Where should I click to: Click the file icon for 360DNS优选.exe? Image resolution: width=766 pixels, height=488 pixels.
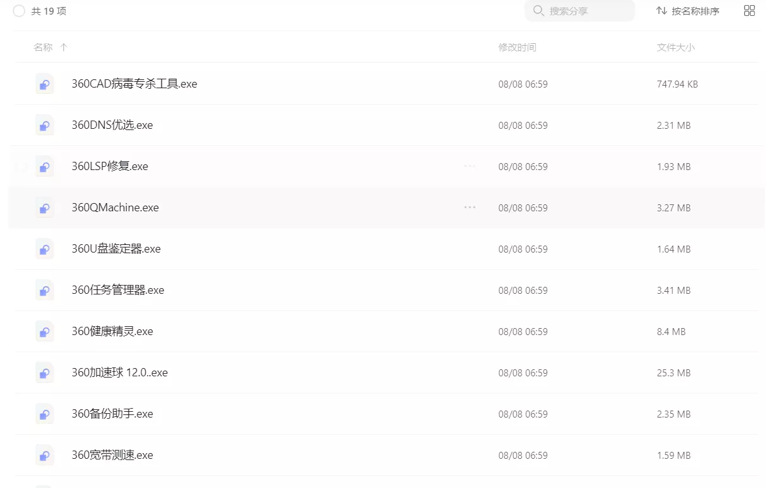click(x=44, y=125)
